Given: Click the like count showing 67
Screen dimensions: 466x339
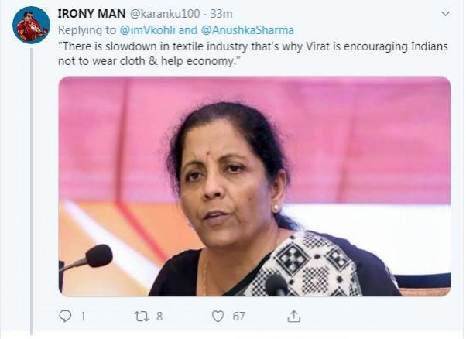Looking at the screenshot, I should tap(238, 316).
